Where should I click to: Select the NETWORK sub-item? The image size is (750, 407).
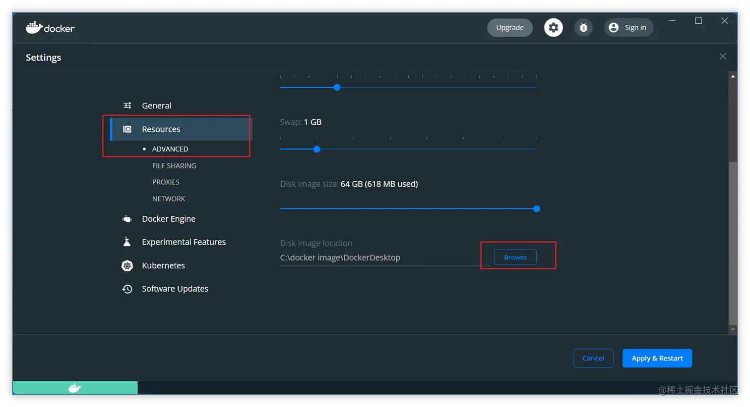point(169,199)
